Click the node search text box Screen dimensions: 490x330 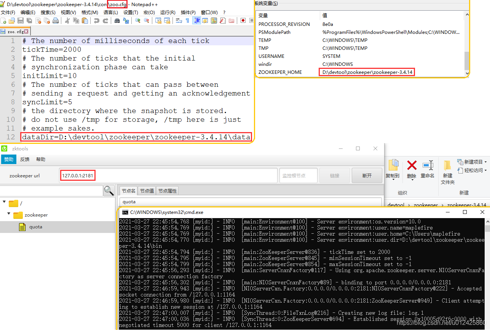(52, 191)
